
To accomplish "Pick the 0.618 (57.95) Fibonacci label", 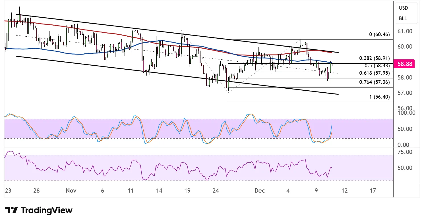I will (374, 73).
